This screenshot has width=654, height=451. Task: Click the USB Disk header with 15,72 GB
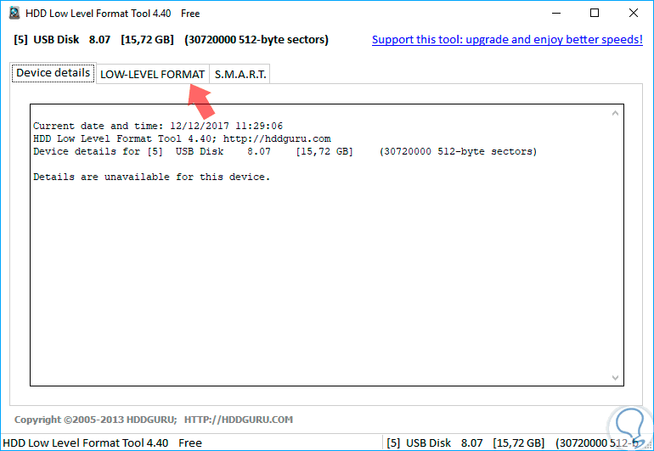171,40
